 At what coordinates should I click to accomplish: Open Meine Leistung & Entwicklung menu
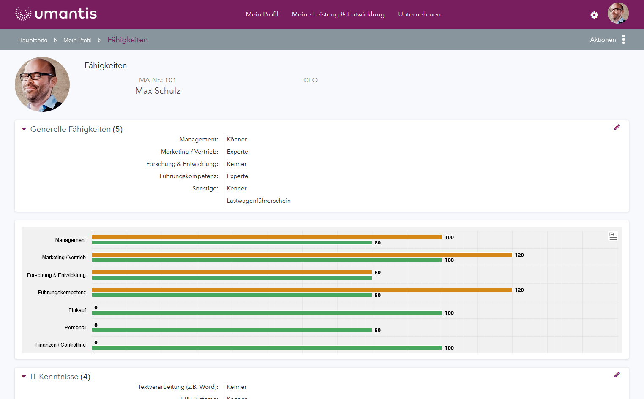338,14
